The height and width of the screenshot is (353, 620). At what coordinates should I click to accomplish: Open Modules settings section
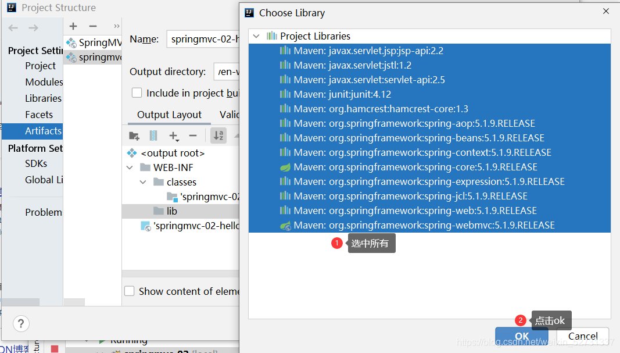click(44, 82)
